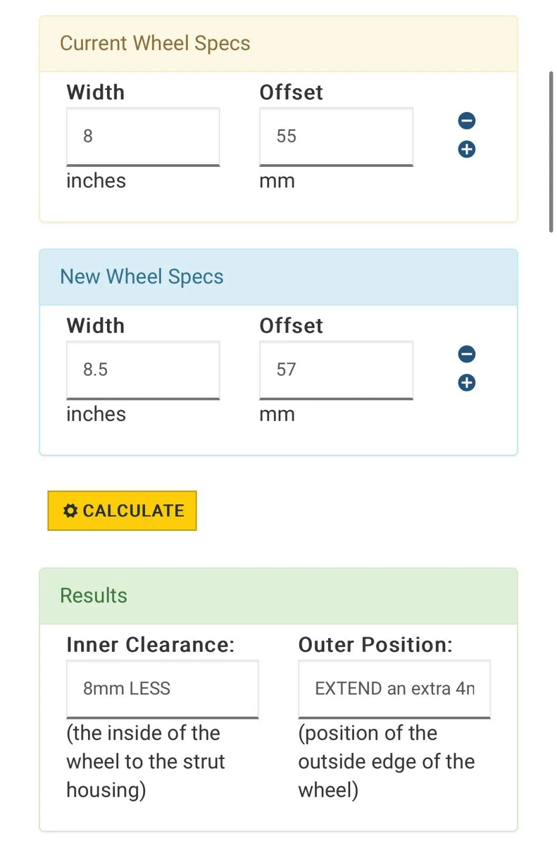Click the Inner Clearance result box

[x=162, y=689]
